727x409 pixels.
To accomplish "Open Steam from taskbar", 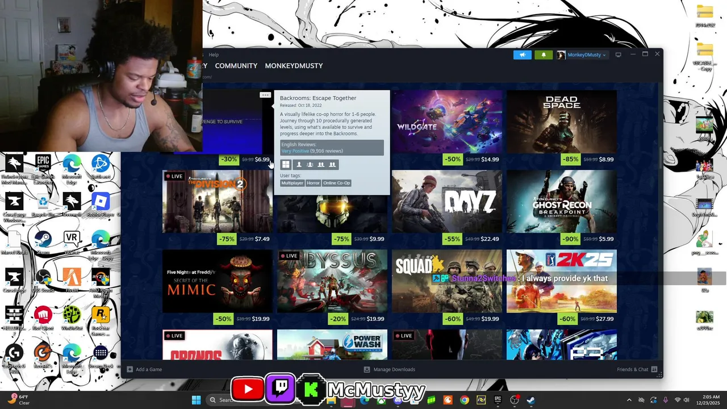I will (532, 400).
